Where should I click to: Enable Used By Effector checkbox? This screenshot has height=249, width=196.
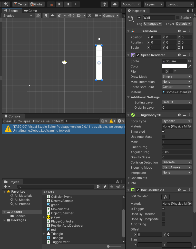(x=163, y=214)
